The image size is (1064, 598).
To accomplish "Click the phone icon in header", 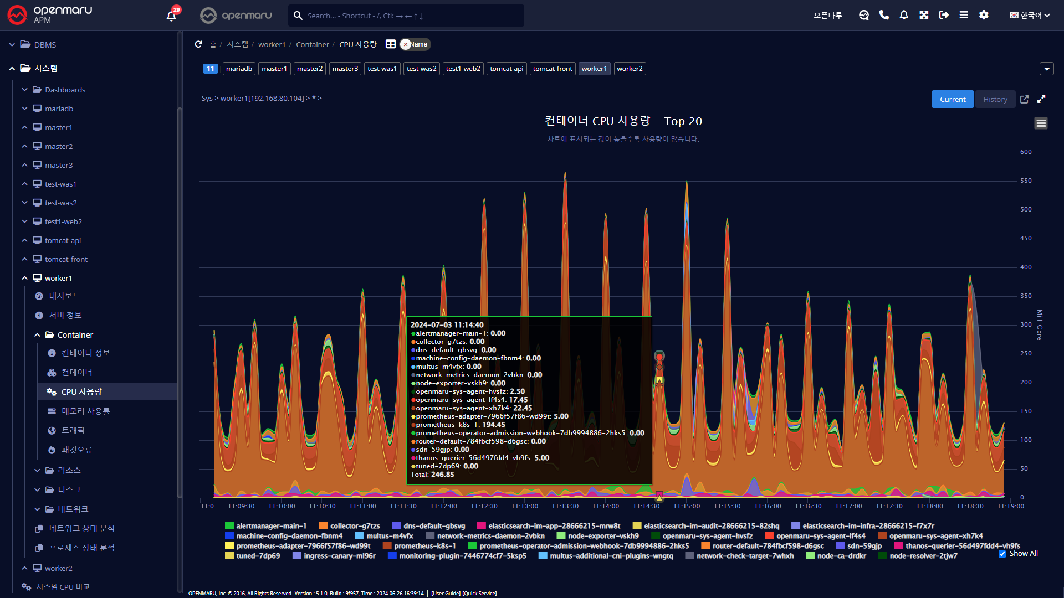I will (x=884, y=16).
